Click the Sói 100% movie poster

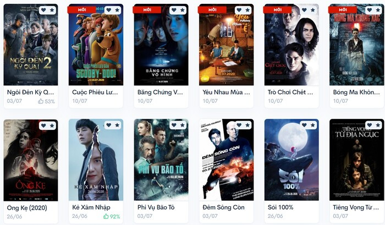[291, 160]
